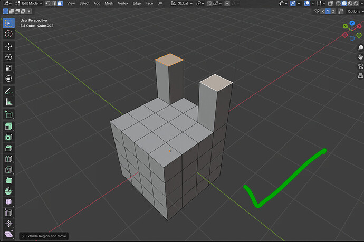
Task: Toggle snapping magnet
Action: [209, 3]
